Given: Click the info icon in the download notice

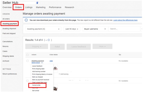Looking at the screenshot, I should tap(26, 20).
